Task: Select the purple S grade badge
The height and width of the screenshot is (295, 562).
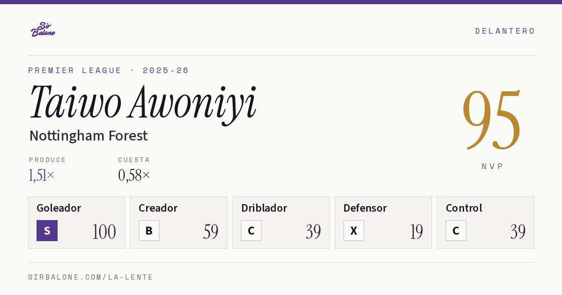Action: tap(47, 230)
